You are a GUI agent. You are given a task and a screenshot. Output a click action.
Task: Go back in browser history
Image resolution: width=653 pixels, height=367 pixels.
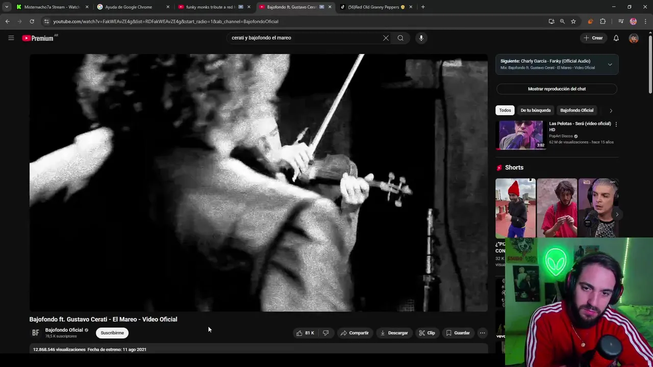point(7,21)
